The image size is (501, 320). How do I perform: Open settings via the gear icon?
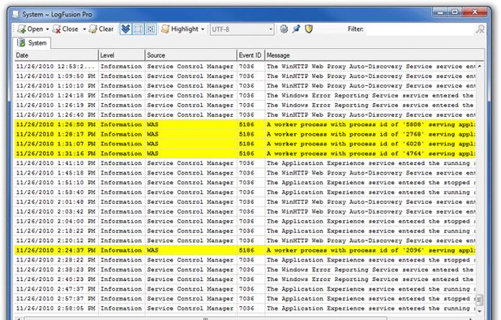tap(284, 29)
